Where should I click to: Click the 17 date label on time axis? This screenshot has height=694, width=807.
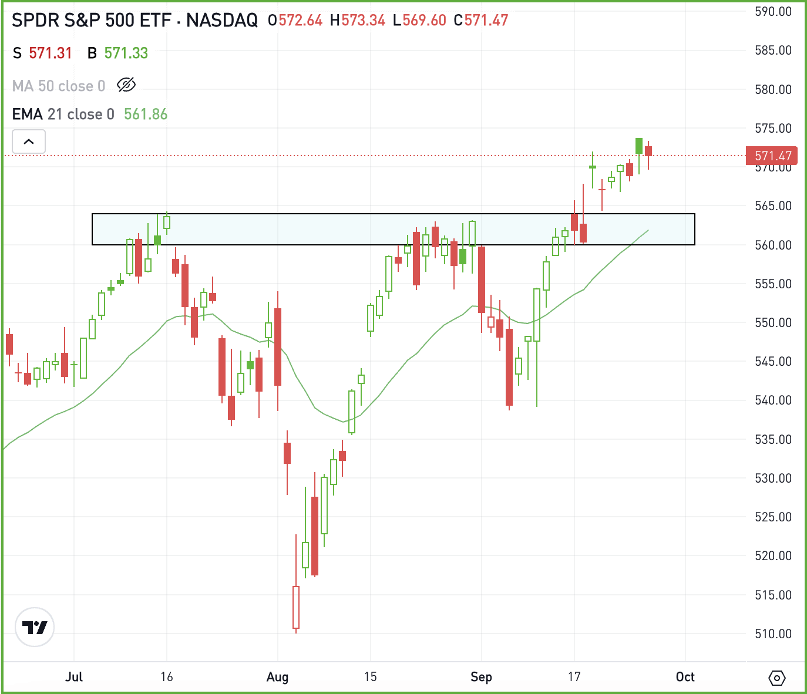tap(574, 677)
